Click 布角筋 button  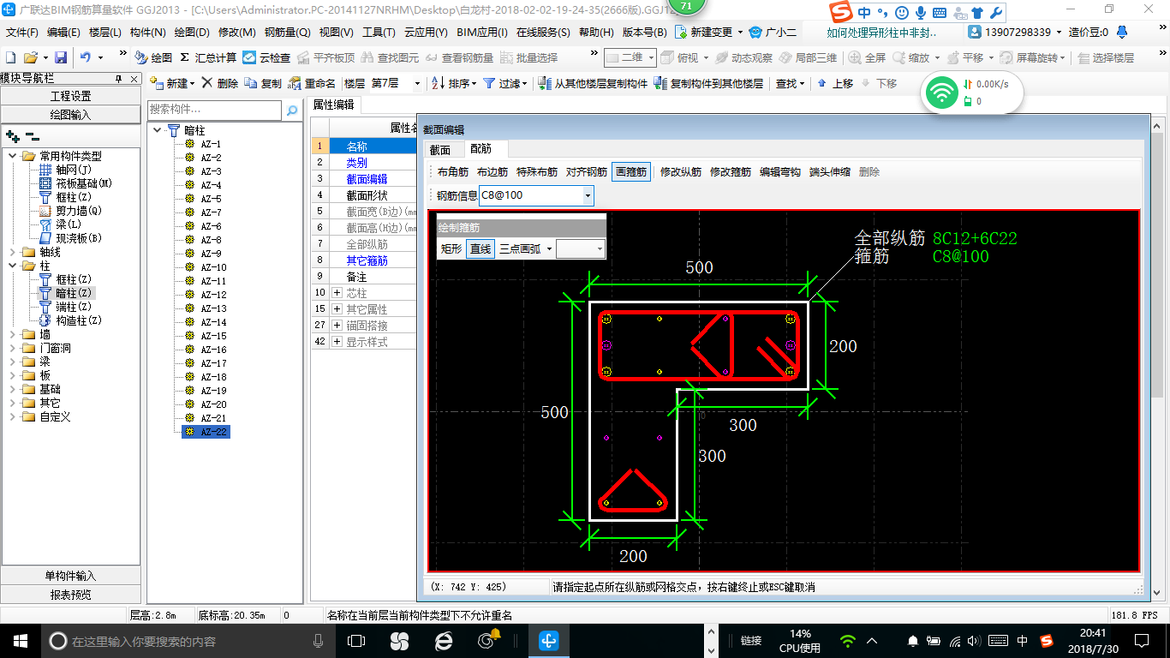(x=453, y=171)
